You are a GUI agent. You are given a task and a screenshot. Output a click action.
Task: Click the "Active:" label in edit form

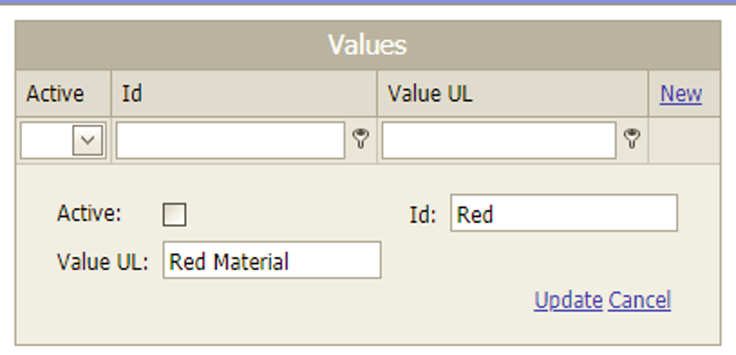tap(89, 214)
